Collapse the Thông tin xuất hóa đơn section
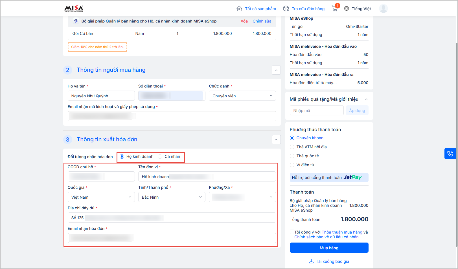 click(x=276, y=140)
